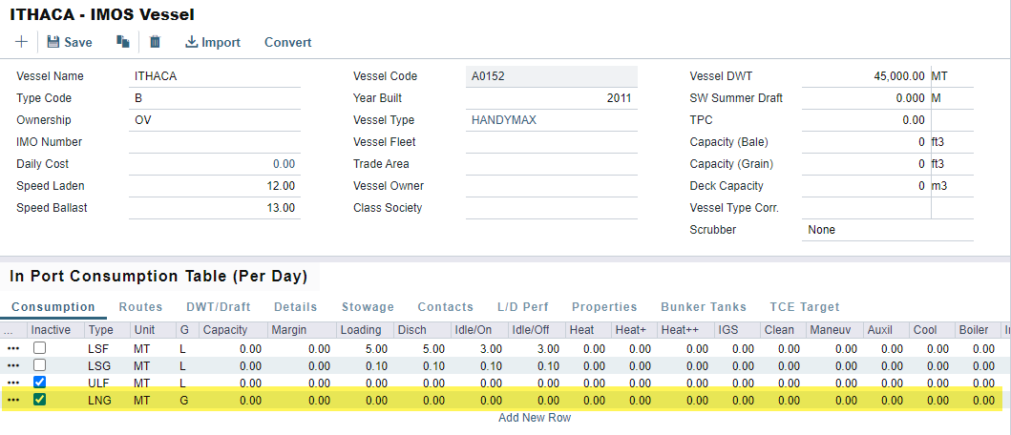Click the plus icon to add new vessel
This screenshot has width=1011, height=435.
(21, 42)
